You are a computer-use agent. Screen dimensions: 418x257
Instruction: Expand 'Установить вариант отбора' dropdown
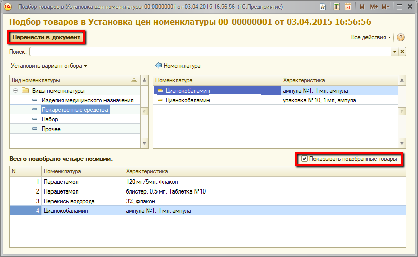coord(48,66)
